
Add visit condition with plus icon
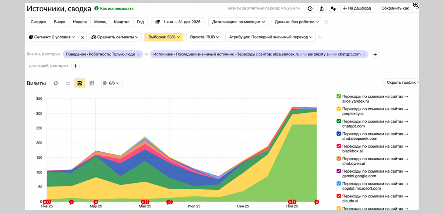[x=375, y=54]
